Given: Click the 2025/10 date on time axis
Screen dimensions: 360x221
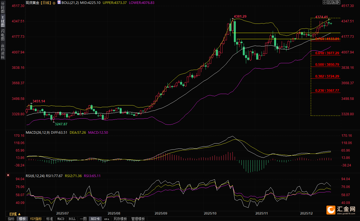Looking at the screenshot, I should (210, 213).
